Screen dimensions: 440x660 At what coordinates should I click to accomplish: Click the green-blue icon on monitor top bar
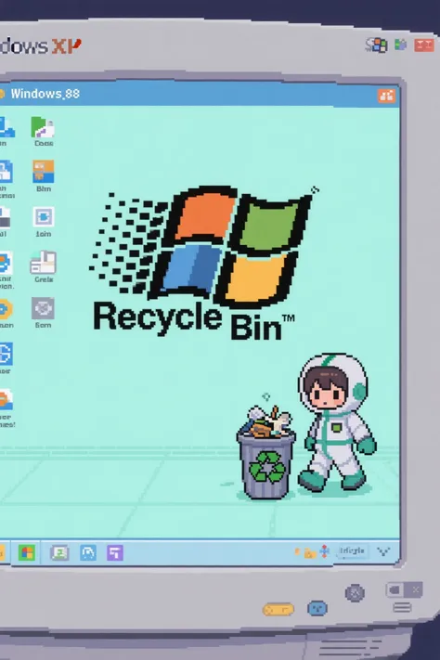pos(400,45)
